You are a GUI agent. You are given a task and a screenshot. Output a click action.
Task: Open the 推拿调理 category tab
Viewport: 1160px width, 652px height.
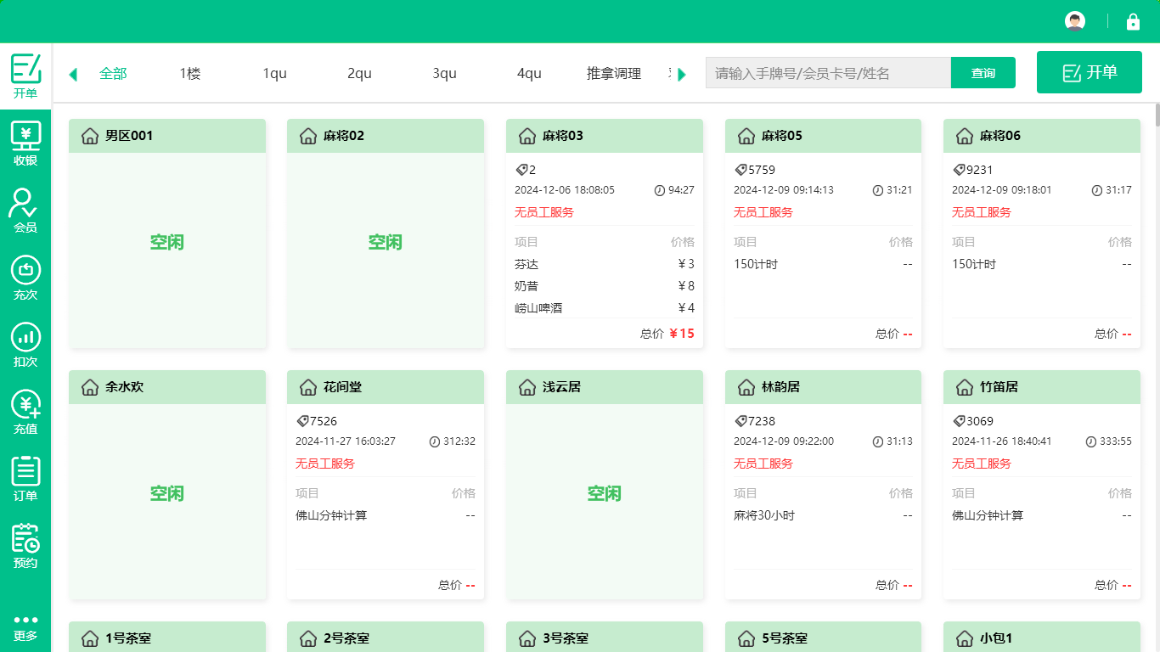(x=613, y=74)
